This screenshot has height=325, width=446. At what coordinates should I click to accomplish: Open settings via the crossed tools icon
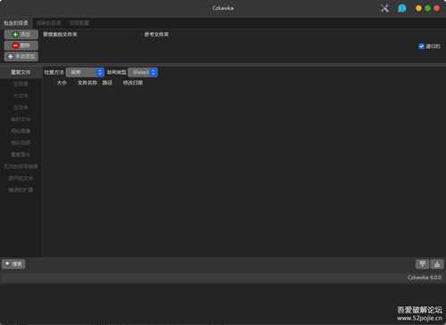[384, 8]
